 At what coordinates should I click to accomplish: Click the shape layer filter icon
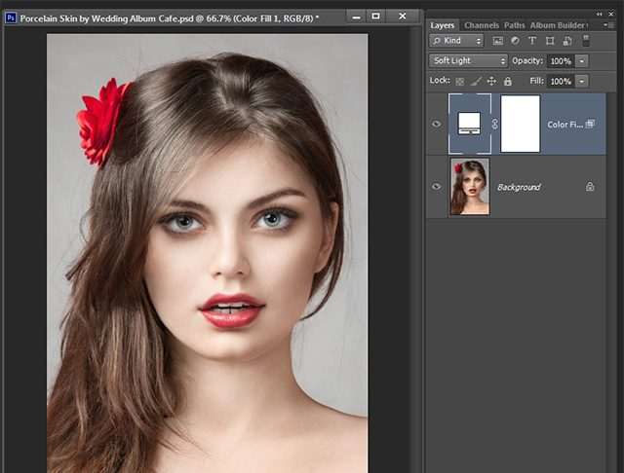(x=551, y=41)
